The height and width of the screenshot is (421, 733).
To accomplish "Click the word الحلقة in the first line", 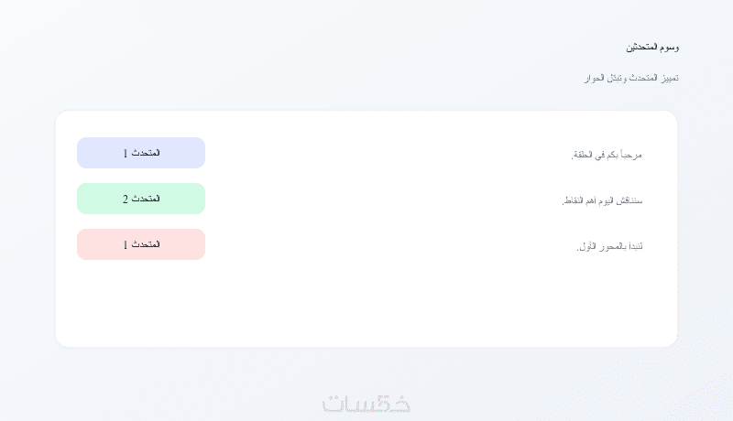I will [x=583, y=155].
